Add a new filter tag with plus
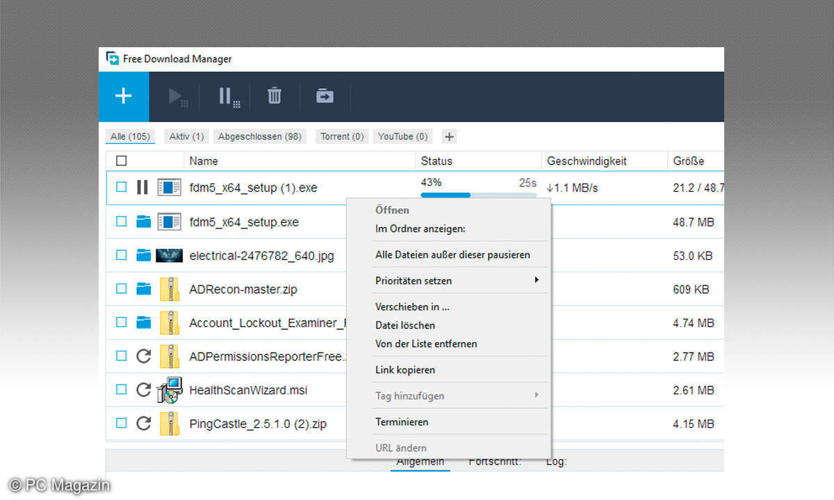 click(x=449, y=137)
